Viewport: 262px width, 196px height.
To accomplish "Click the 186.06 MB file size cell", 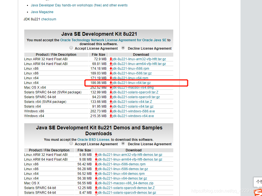I will point(98,83).
